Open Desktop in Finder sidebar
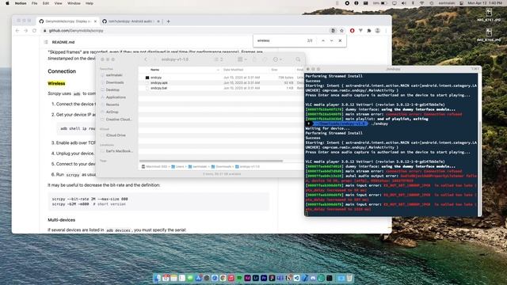 click(112, 89)
